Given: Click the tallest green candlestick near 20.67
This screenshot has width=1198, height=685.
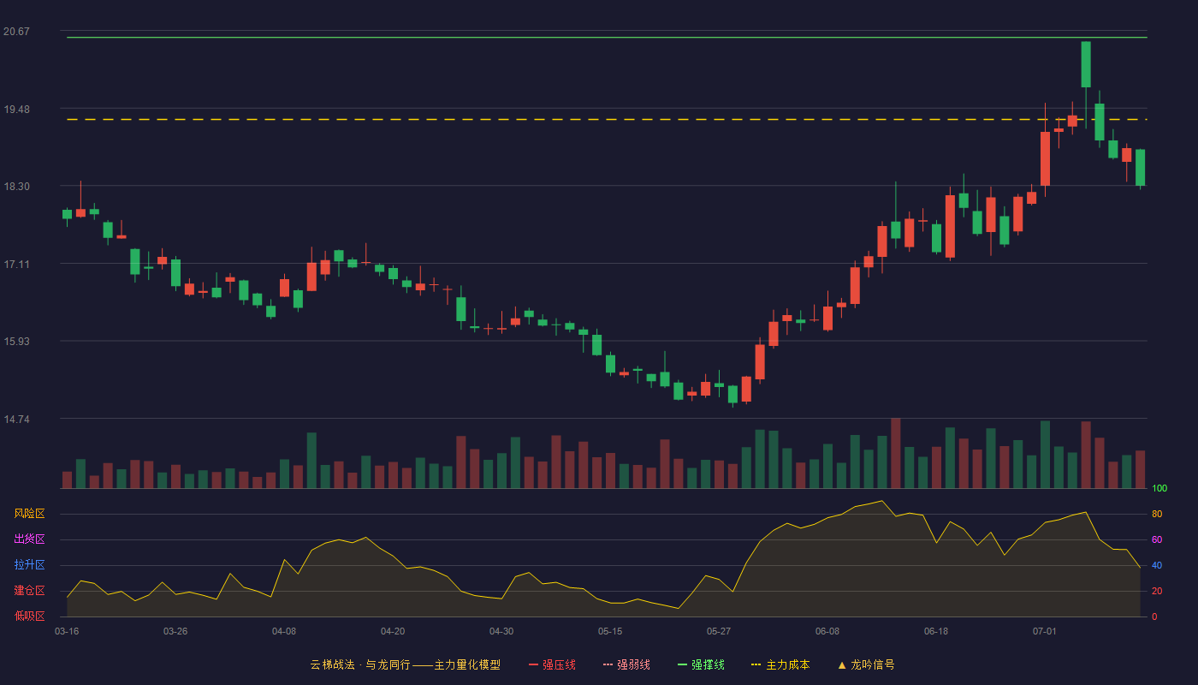Looking at the screenshot, I should click(1086, 64).
